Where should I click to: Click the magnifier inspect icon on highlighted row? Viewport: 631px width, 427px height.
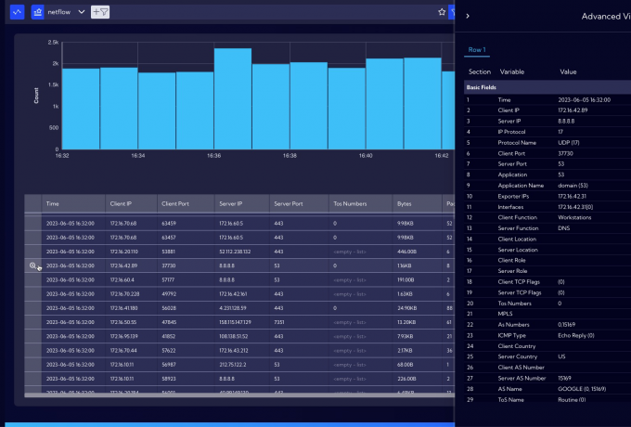(x=33, y=265)
